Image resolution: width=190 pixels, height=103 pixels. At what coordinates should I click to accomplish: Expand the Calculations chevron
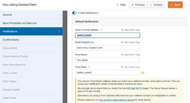tap(59, 48)
